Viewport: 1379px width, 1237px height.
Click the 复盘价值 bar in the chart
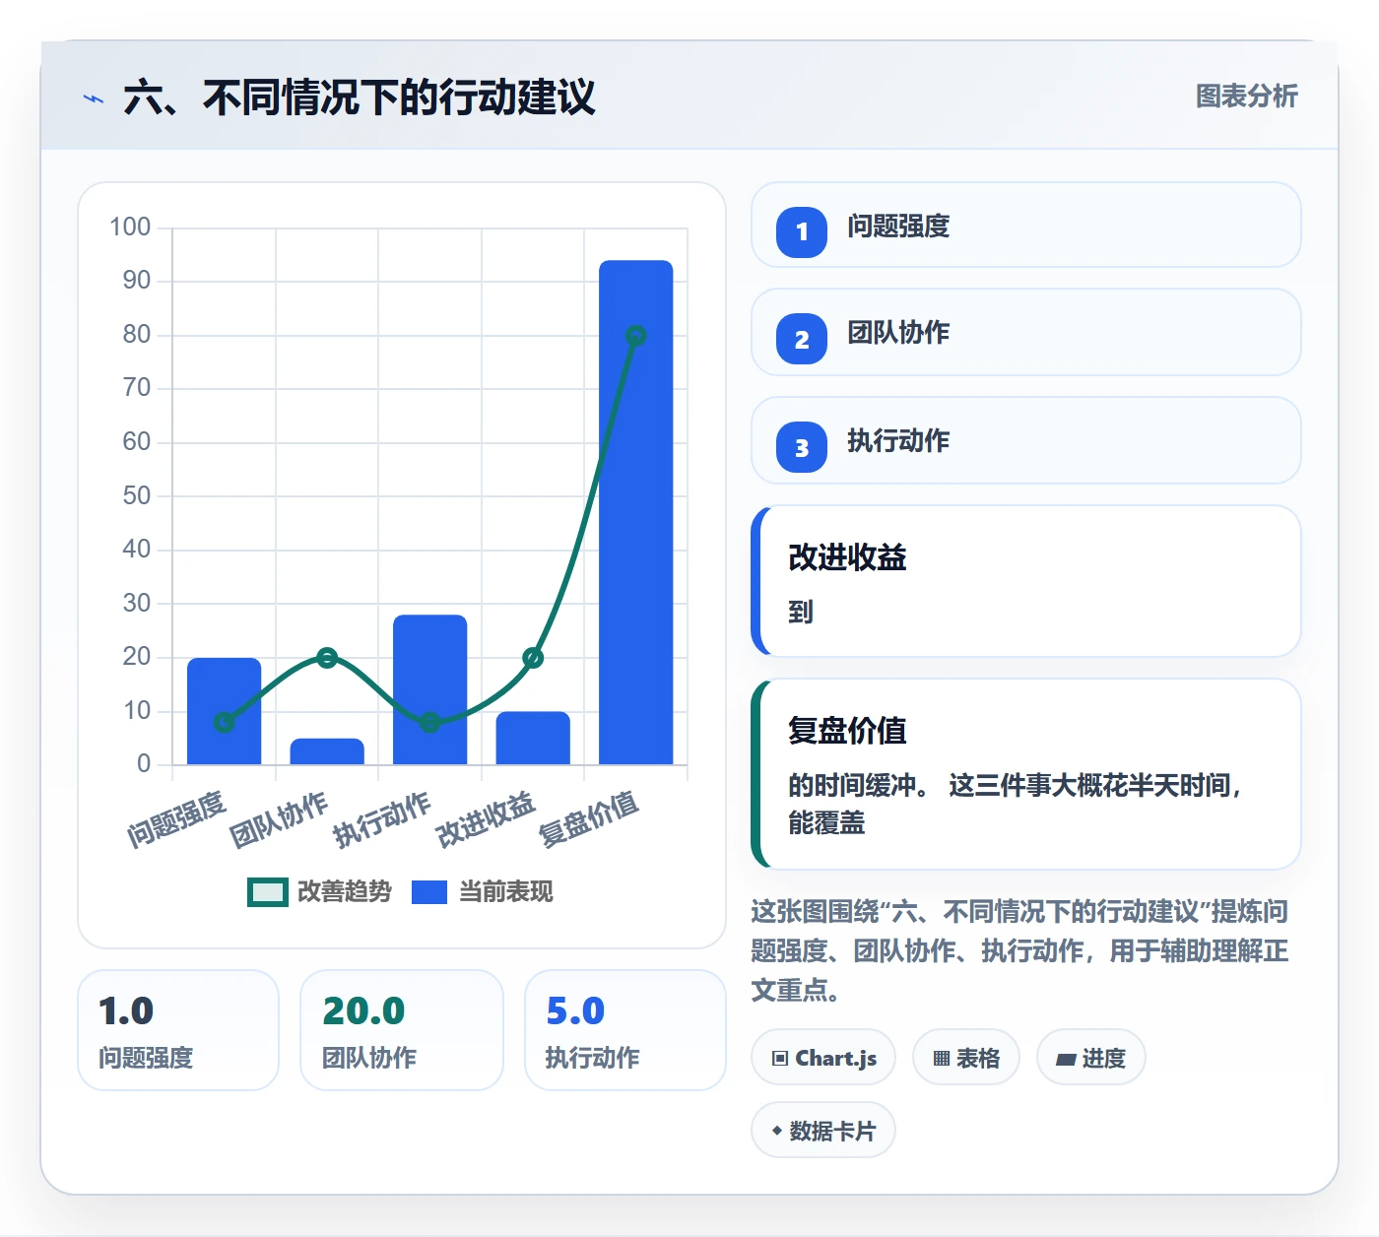click(636, 512)
